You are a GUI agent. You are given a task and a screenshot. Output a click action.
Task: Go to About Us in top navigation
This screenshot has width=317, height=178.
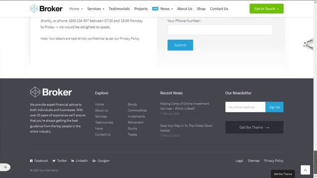click(x=185, y=9)
